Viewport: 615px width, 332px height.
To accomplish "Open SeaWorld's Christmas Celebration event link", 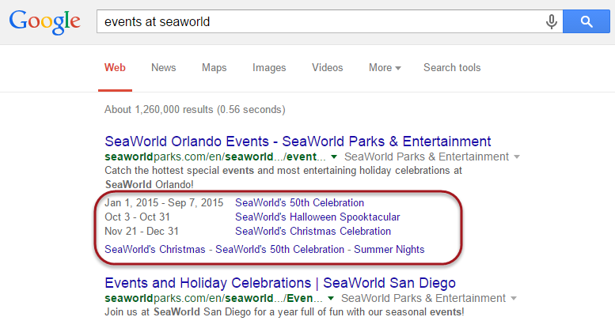I will 313,232.
